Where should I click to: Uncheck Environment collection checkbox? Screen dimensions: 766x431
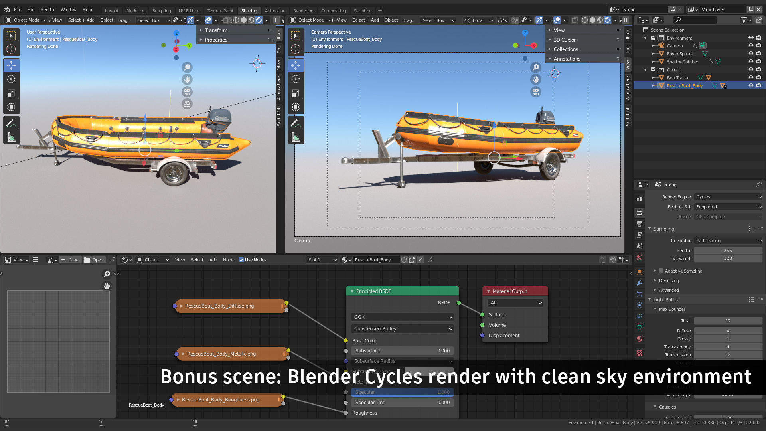click(x=653, y=38)
